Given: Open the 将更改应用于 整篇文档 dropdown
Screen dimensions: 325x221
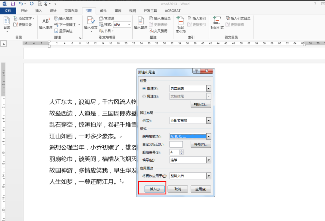Looking at the screenshot, I should (209, 176).
